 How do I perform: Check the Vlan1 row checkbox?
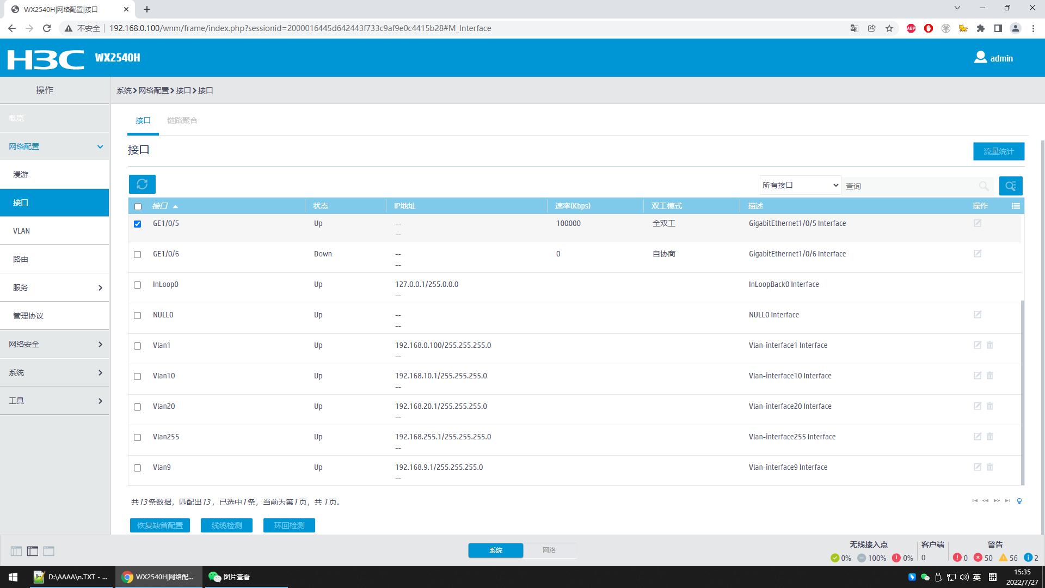(138, 346)
